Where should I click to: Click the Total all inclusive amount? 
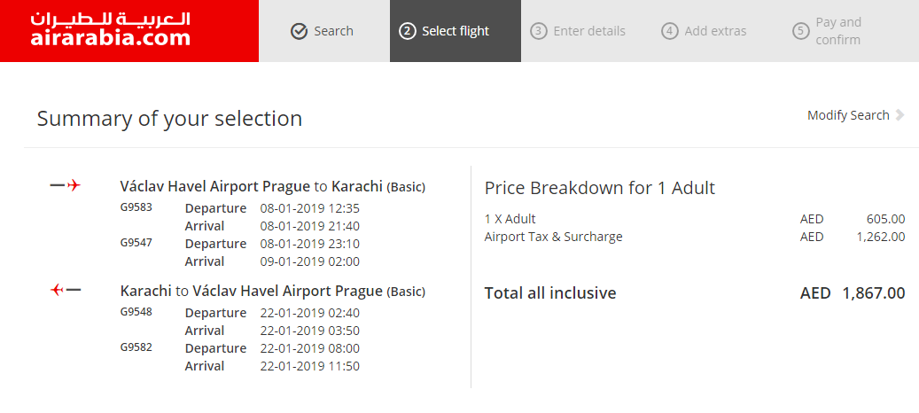point(853,292)
